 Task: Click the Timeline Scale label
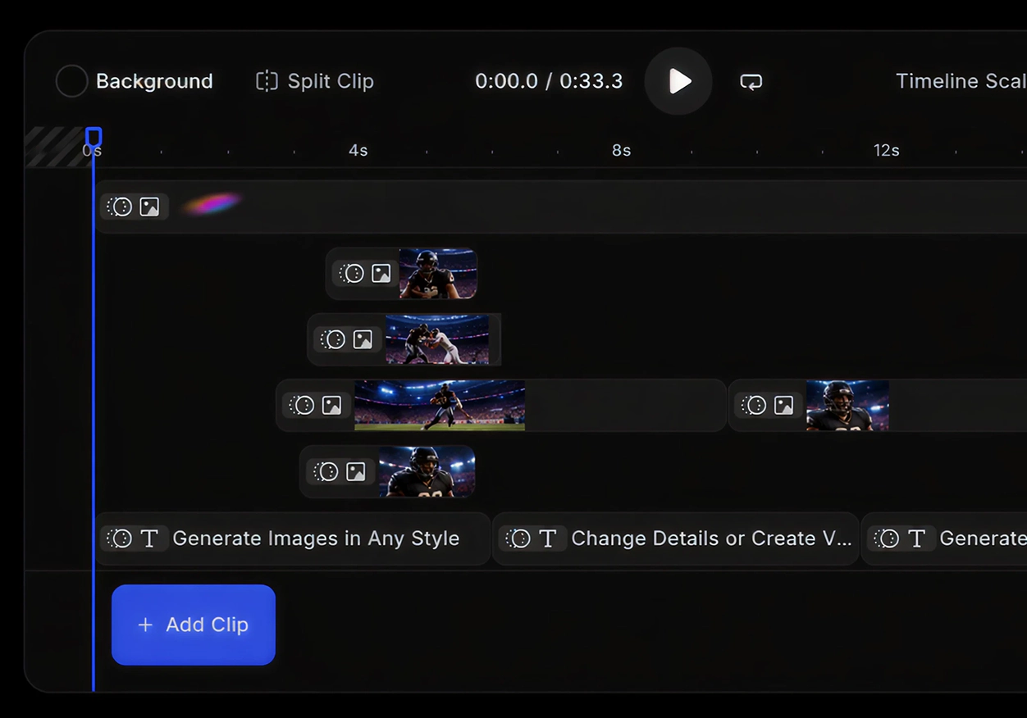(x=961, y=81)
